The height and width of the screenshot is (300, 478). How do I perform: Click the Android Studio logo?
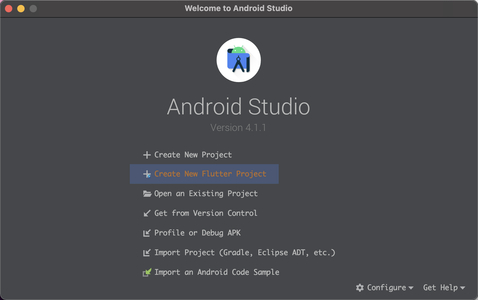(x=239, y=60)
